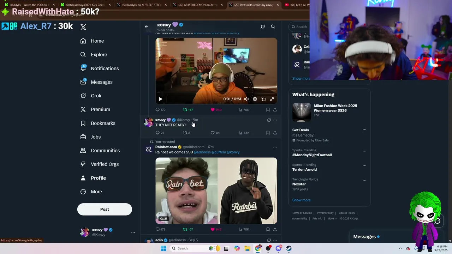Open Explore in the X sidebar

click(x=94, y=55)
